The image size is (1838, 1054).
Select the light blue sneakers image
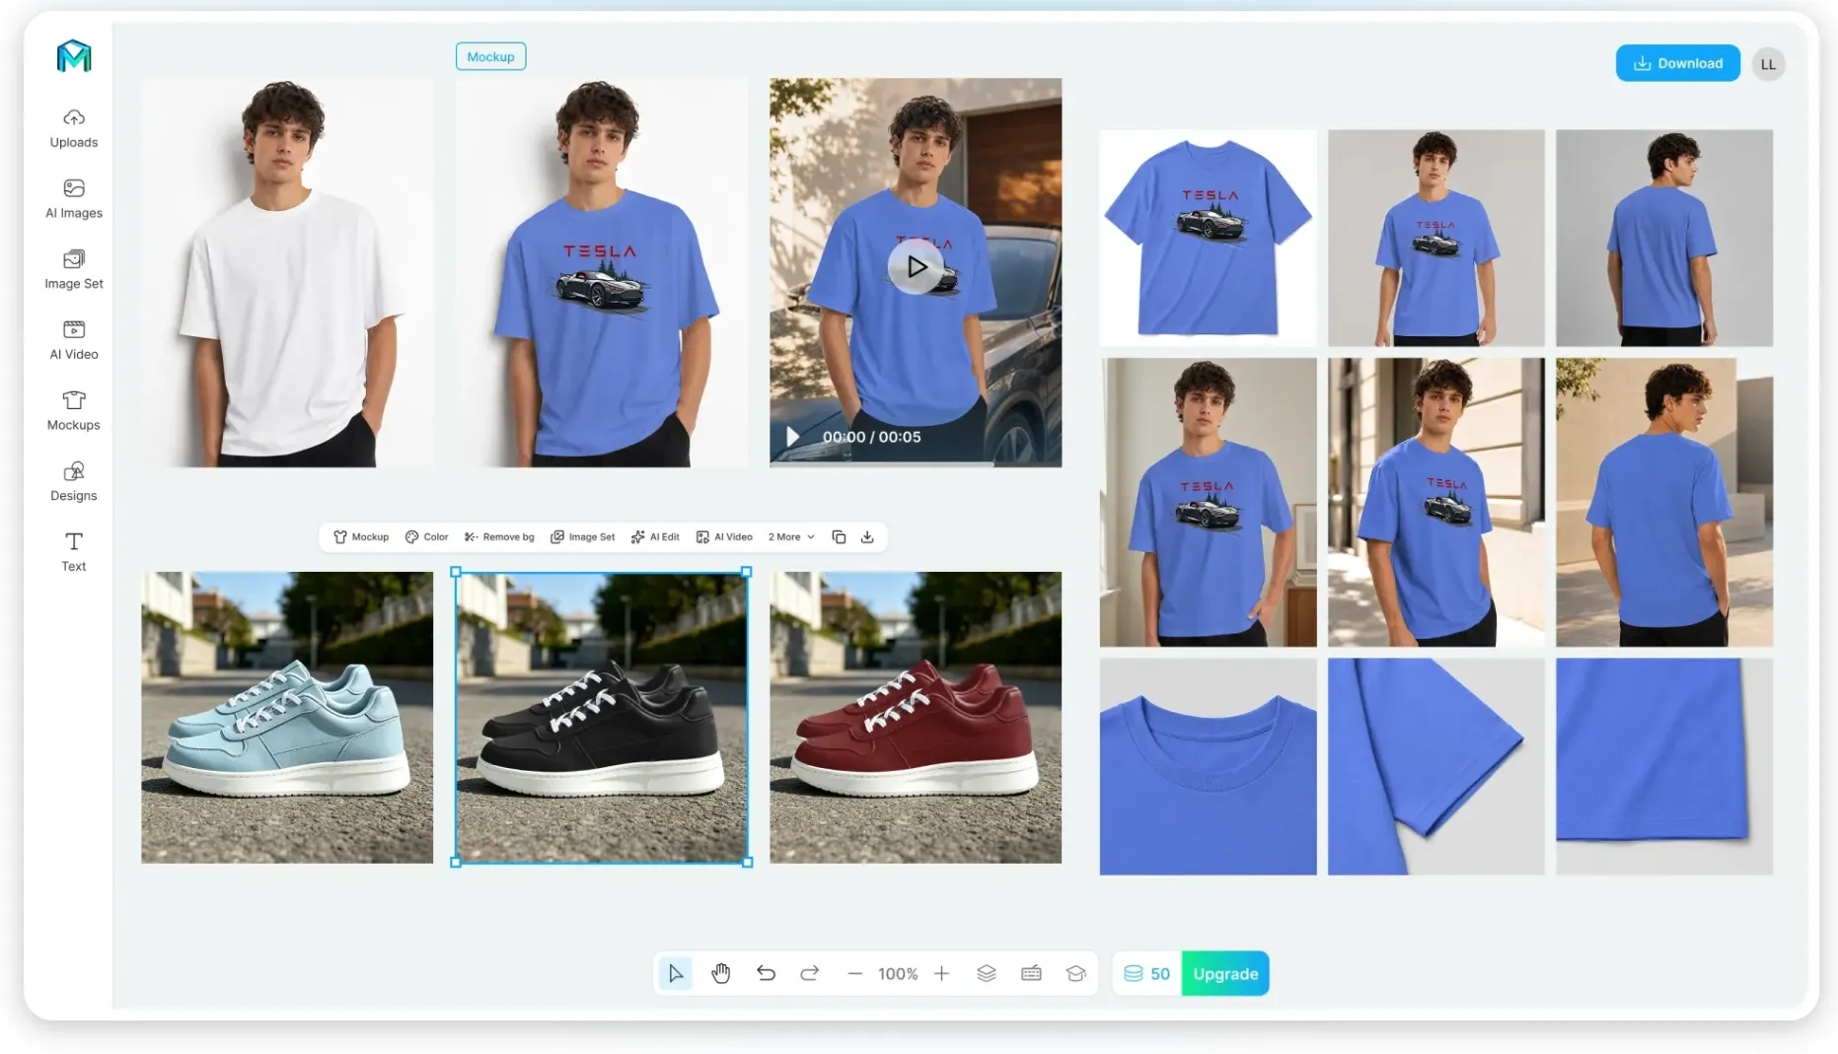287,718
